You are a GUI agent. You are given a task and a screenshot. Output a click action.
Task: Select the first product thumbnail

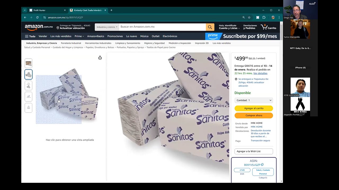coord(28,63)
